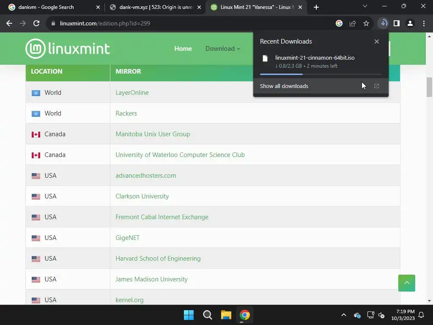Choose Fremont Cabal Internet Exchange mirror
The height and width of the screenshot is (325, 433).
(162, 217)
